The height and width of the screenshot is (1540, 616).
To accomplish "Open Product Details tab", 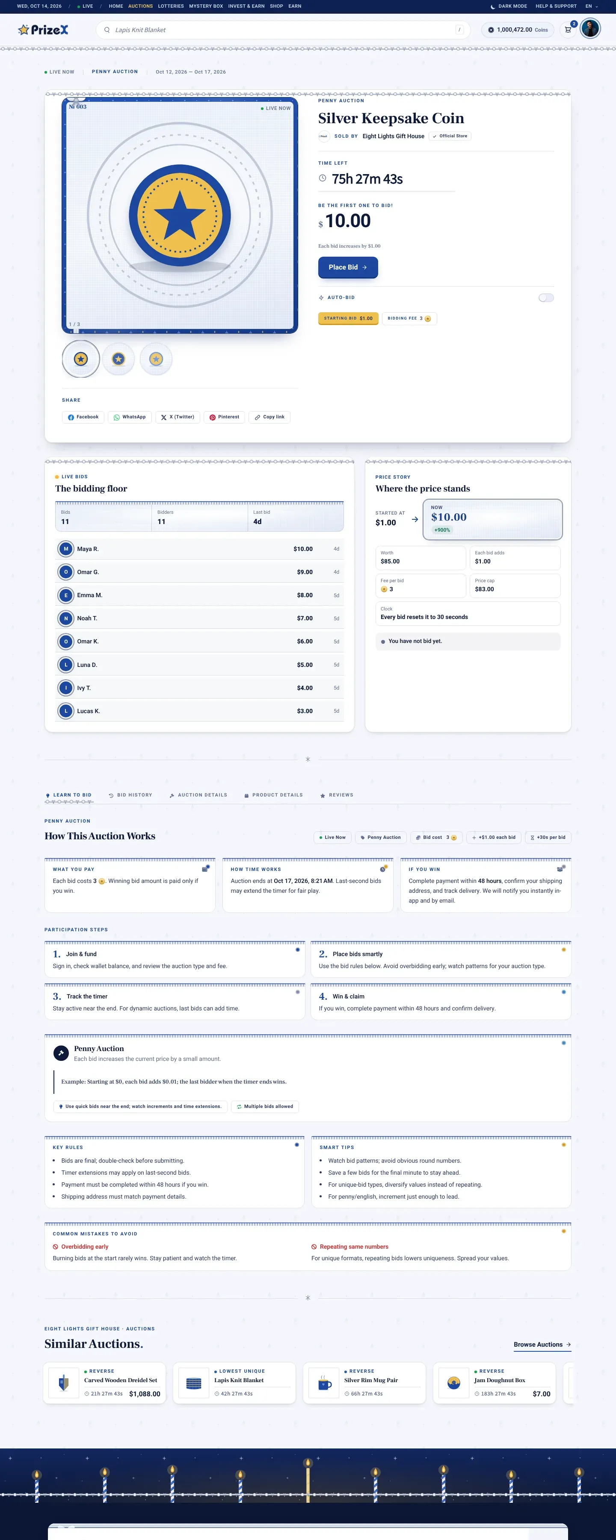I will [x=273, y=795].
